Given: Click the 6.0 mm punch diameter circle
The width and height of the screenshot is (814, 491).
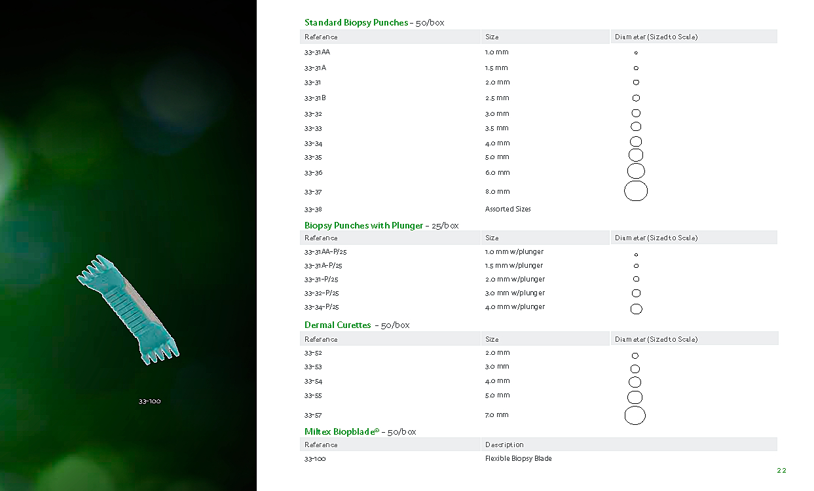Looking at the screenshot, I should click(636, 172).
